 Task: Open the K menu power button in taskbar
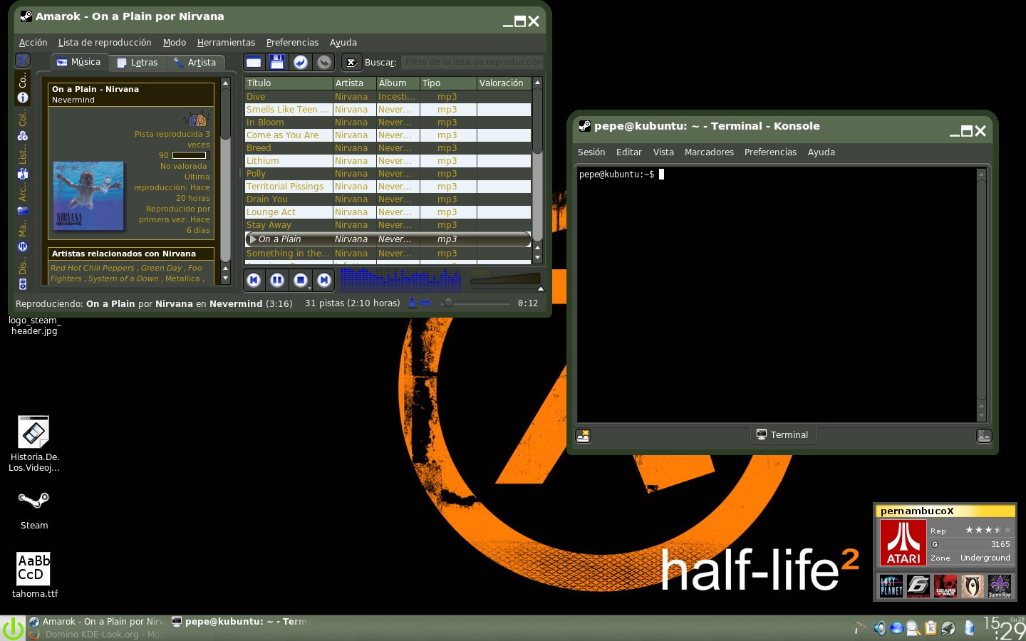coord(13,628)
